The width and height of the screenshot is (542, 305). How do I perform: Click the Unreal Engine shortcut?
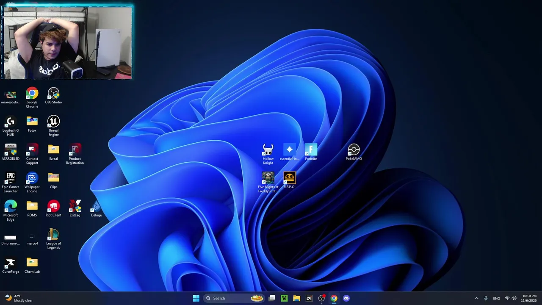coord(53,126)
